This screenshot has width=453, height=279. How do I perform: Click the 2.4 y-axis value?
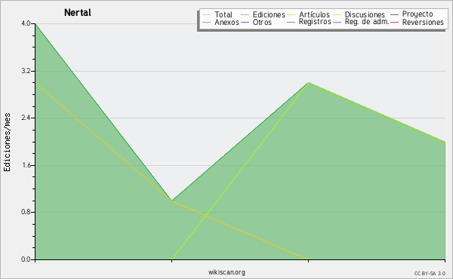click(26, 118)
